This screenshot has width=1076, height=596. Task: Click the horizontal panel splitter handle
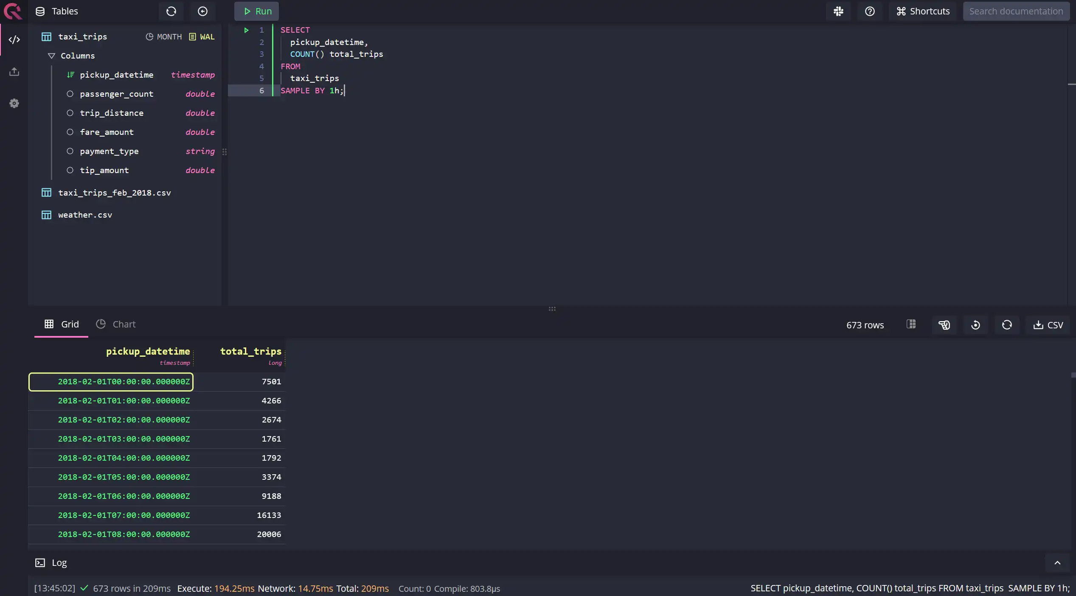pyautogui.click(x=552, y=309)
